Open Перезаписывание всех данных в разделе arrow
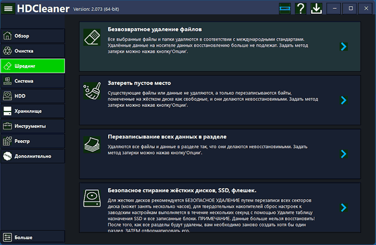This screenshot has width=376, height=245. 343,153
